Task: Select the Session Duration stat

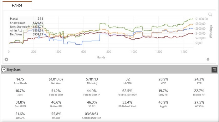Action: 92,115
